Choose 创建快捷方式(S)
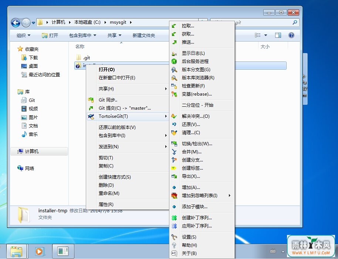Viewport: 338px width, 259px height. coord(115,177)
